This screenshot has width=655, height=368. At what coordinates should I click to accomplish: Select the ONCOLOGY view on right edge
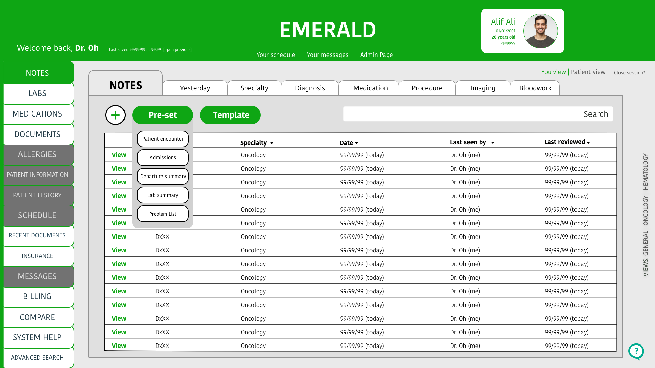tap(645, 211)
